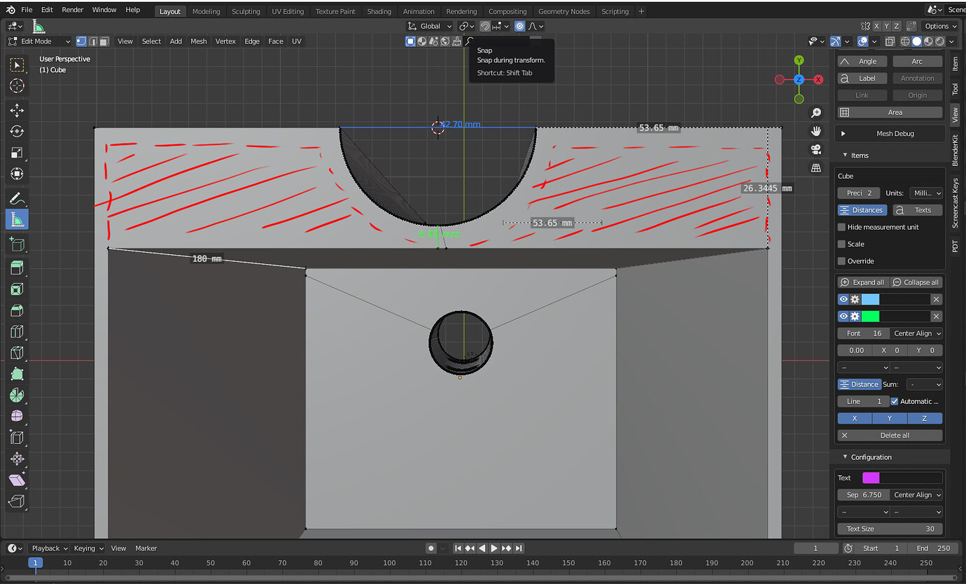Activate the Loop Cut tool
This screenshot has width=966, height=584.
click(x=15, y=331)
